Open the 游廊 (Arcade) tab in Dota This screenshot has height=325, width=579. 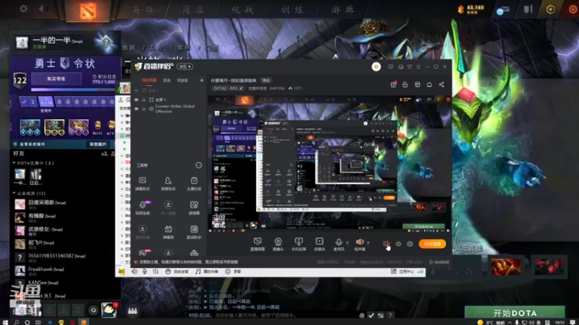[342, 9]
